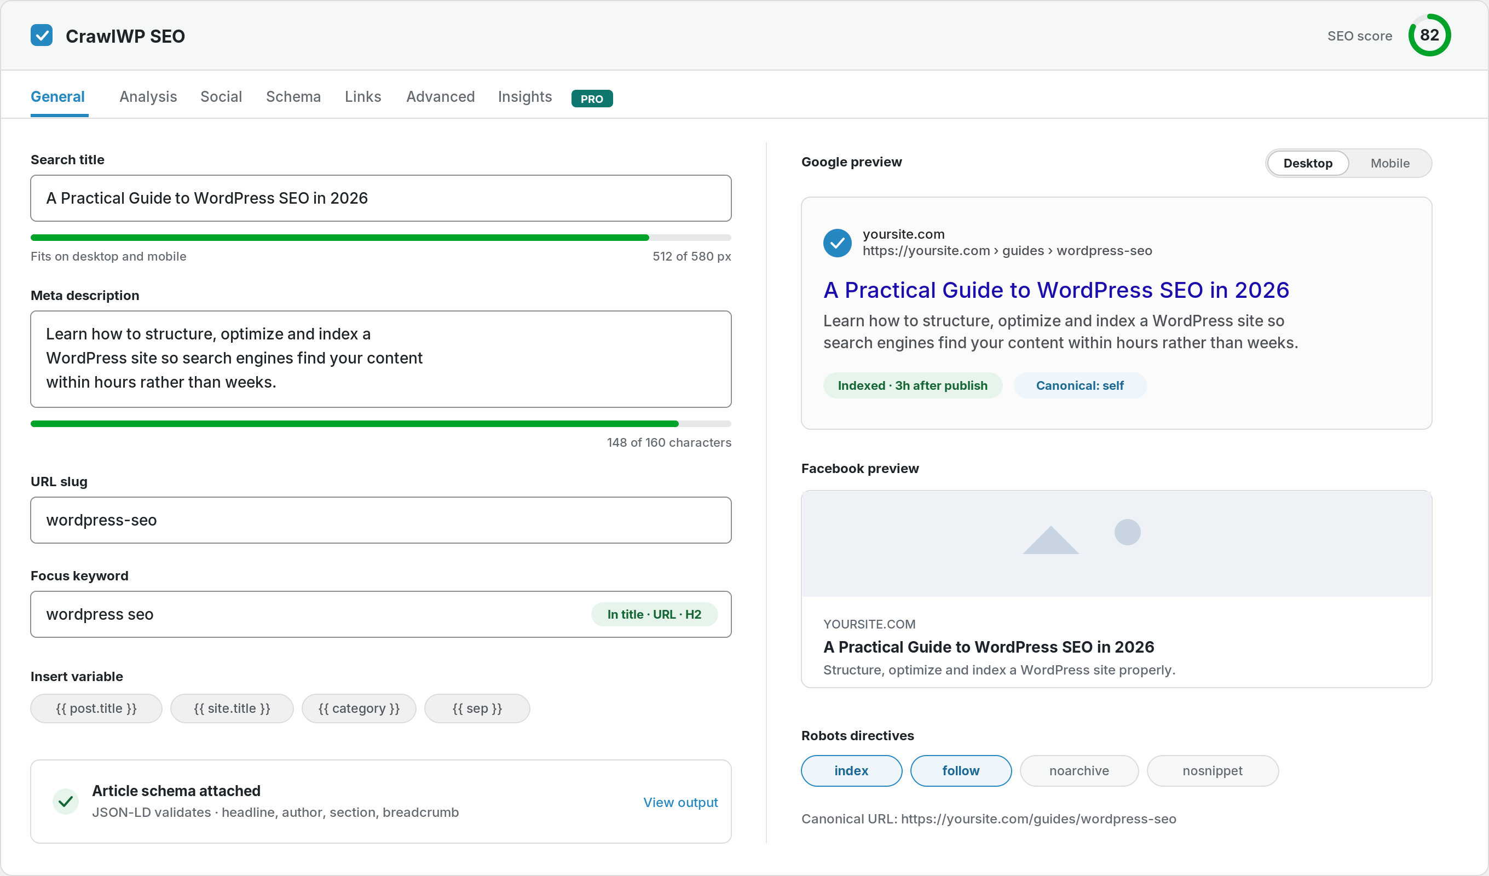Open the Links tab

tap(363, 96)
